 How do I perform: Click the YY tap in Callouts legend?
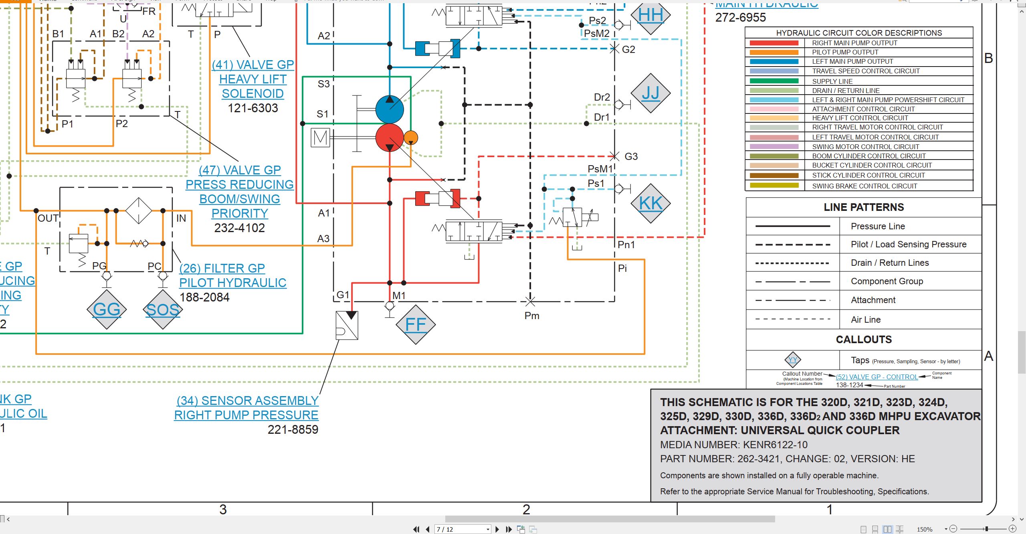pyautogui.click(x=792, y=360)
